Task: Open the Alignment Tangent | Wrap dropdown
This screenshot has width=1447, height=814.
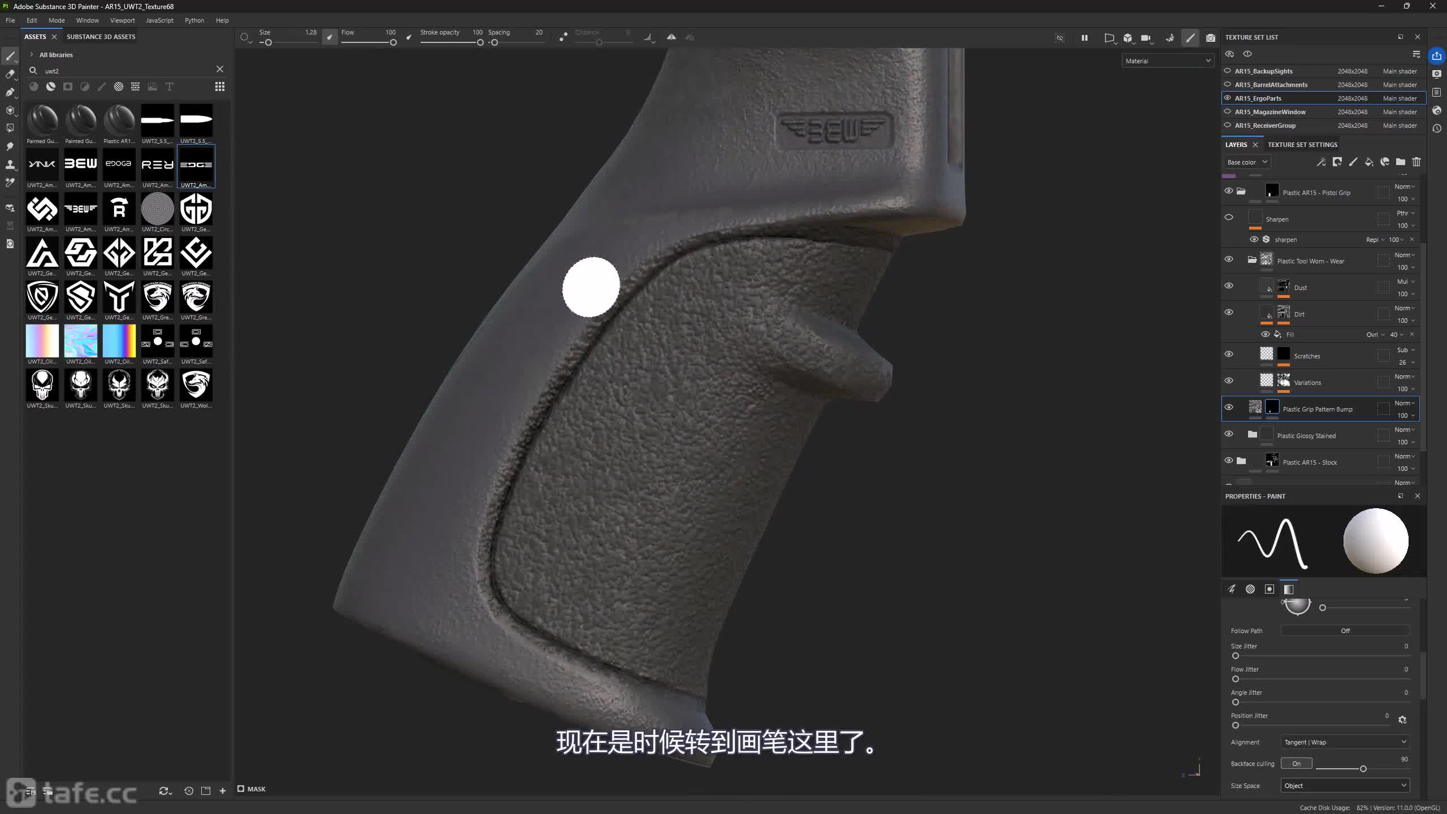Action: point(1345,742)
